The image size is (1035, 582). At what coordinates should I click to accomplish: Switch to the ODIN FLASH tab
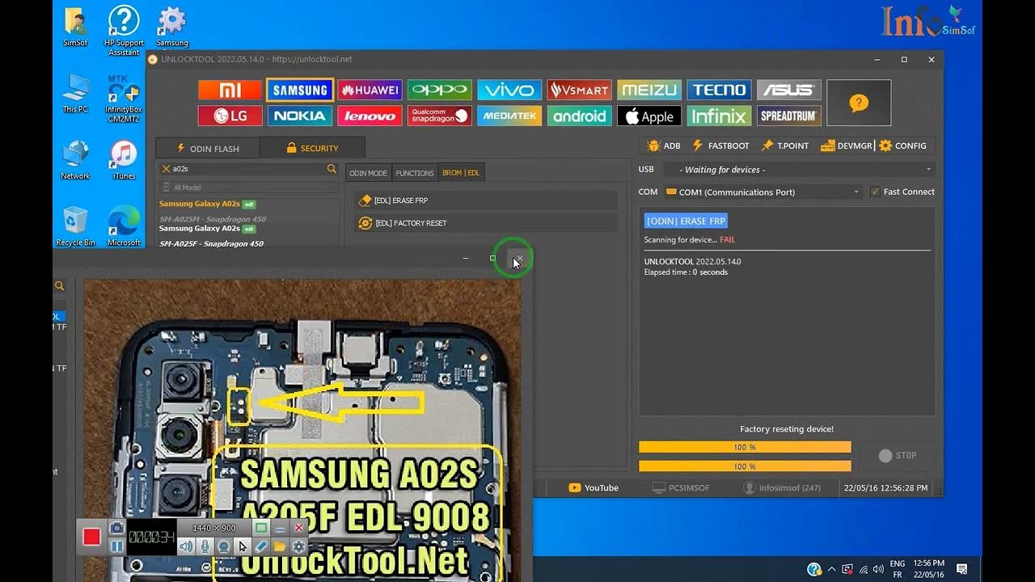208,148
